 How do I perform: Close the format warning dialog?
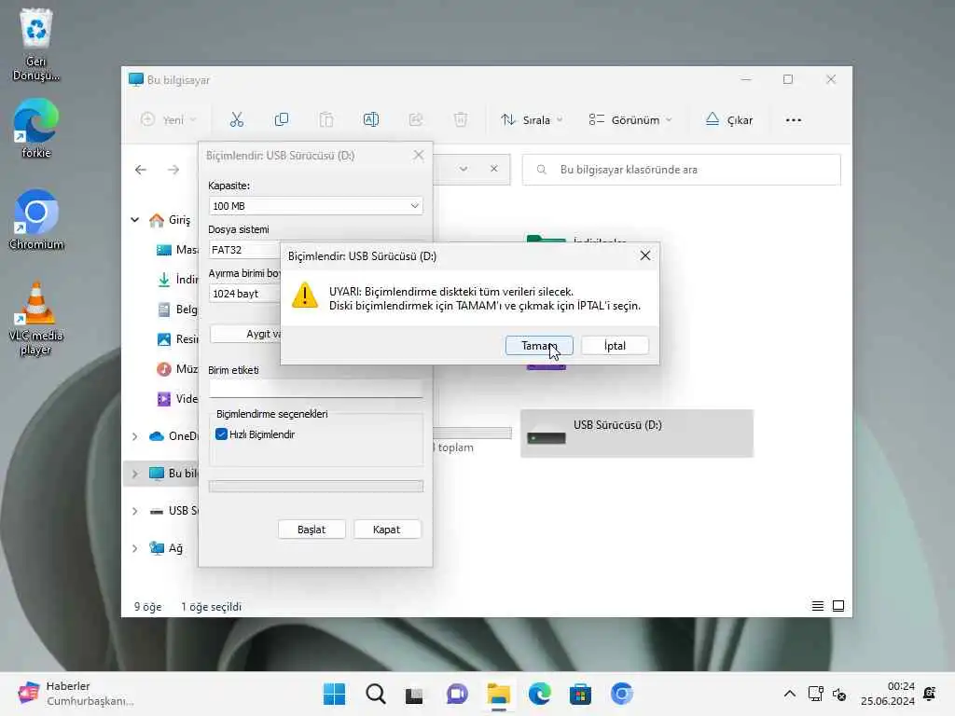coord(645,256)
